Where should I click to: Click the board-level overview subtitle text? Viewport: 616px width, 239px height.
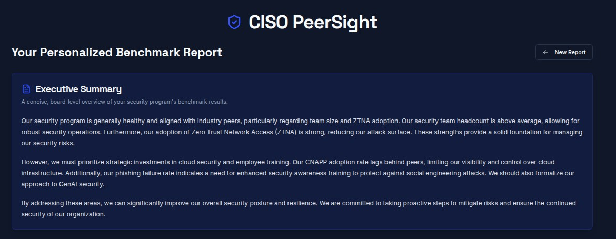point(124,102)
